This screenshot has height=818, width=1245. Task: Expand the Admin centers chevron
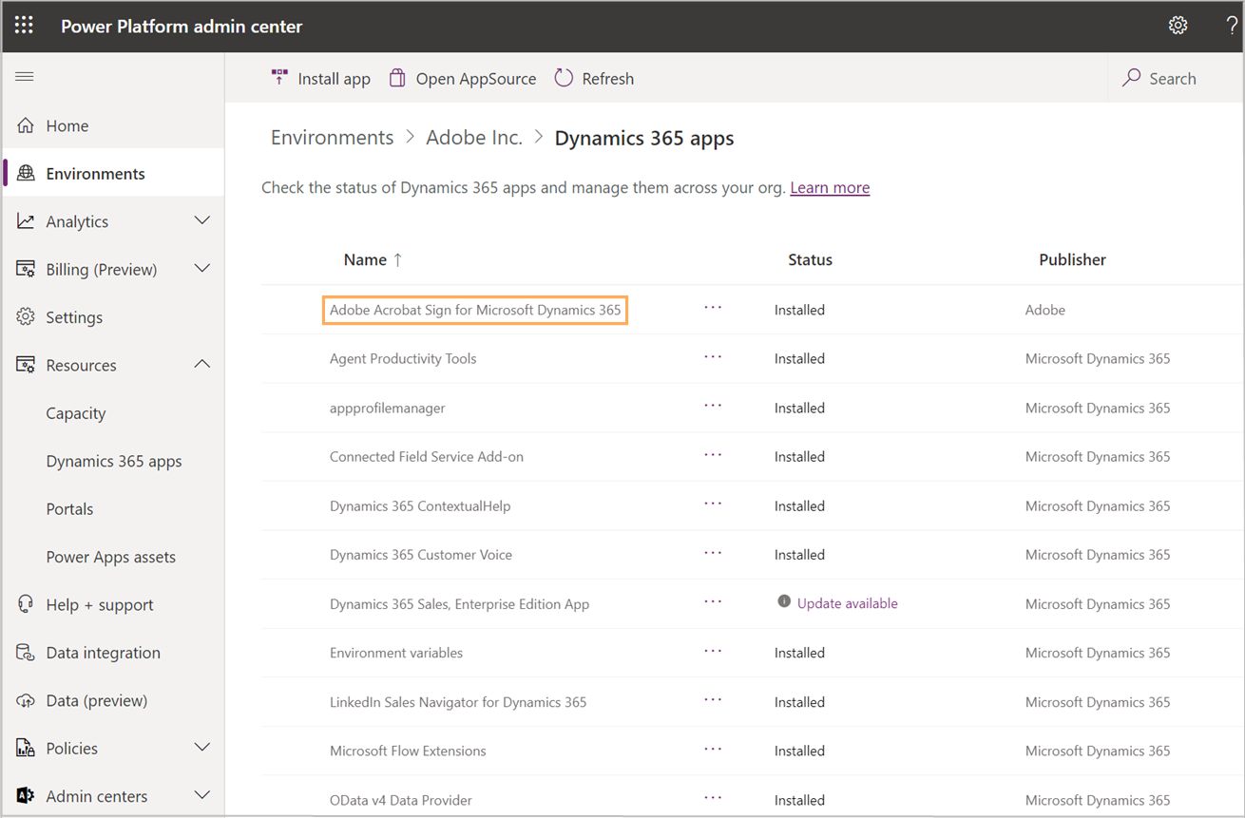point(202,794)
